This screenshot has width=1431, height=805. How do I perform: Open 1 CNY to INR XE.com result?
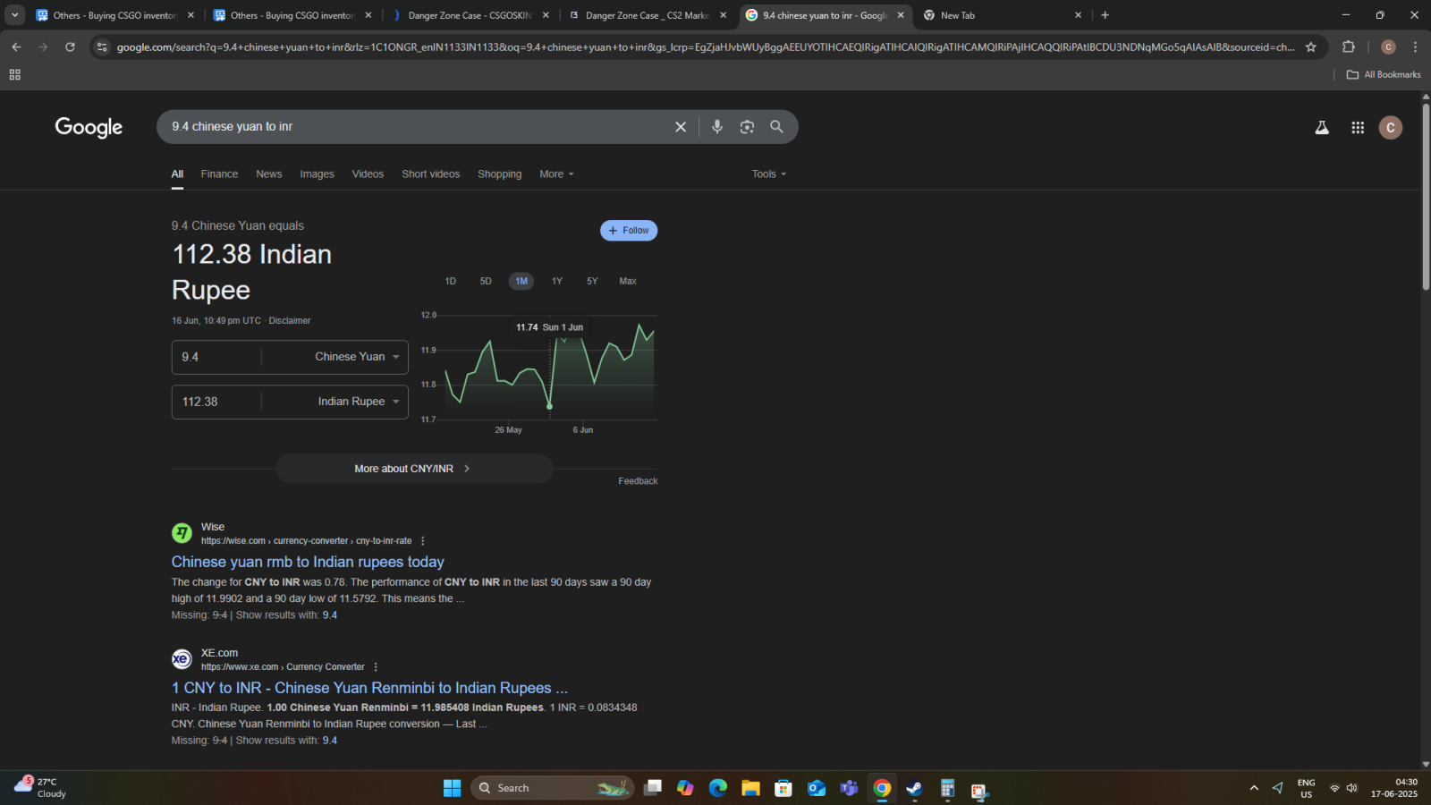[x=369, y=688]
